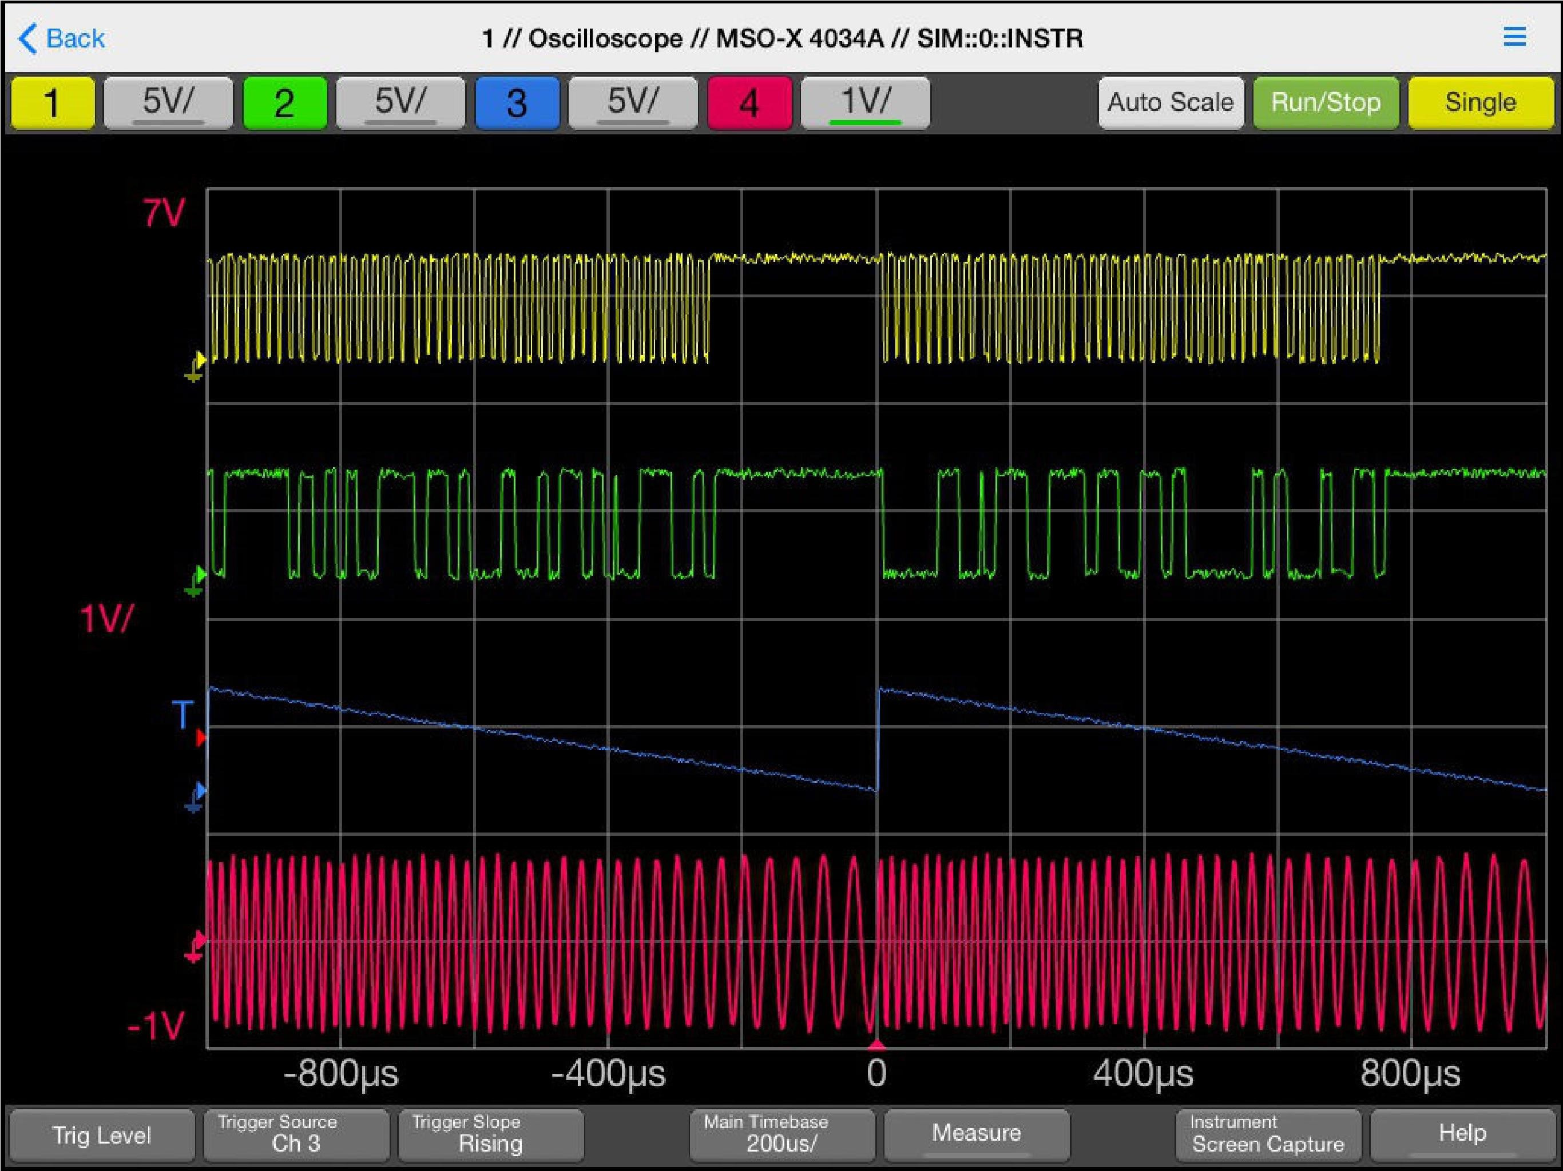Click the red trigger level arrow
The image size is (1563, 1171).
click(x=201, y=738)
